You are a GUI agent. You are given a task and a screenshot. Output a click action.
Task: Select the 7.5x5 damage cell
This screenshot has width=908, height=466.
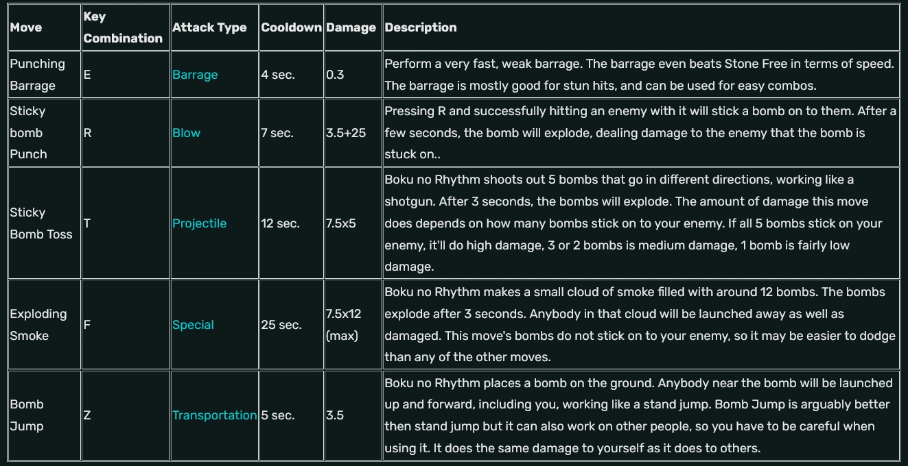(341, 223)
